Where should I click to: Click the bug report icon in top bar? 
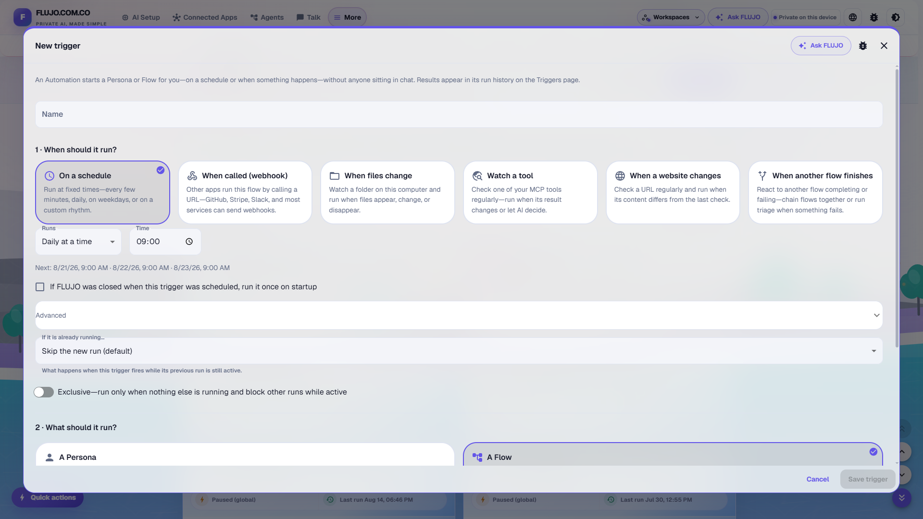tap(874, 17)
